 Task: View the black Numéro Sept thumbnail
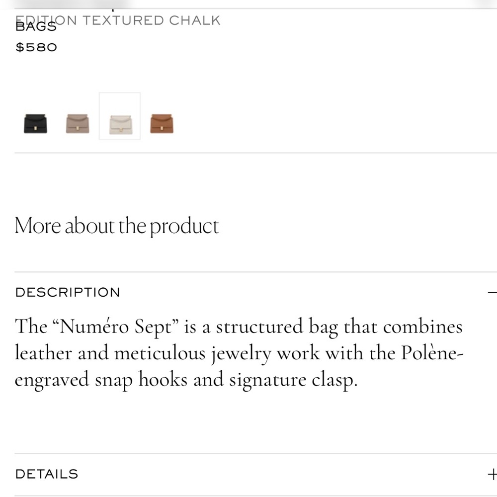(35, 123)
